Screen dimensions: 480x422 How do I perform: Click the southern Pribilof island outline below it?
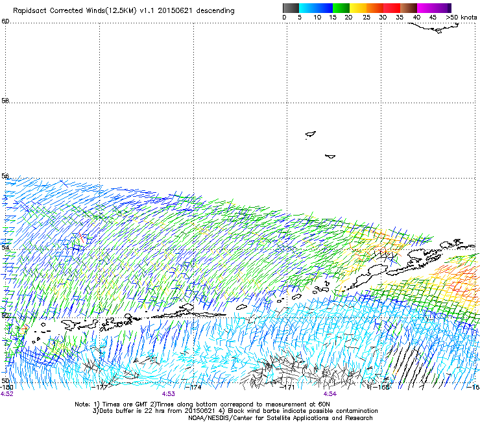click(330, 156)
